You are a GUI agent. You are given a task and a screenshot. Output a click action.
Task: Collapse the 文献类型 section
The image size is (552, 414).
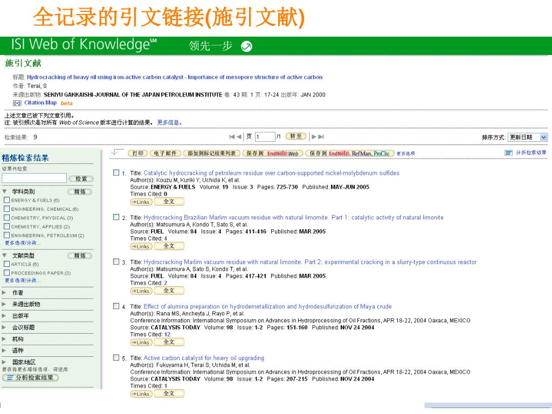[x=4, y=255]
